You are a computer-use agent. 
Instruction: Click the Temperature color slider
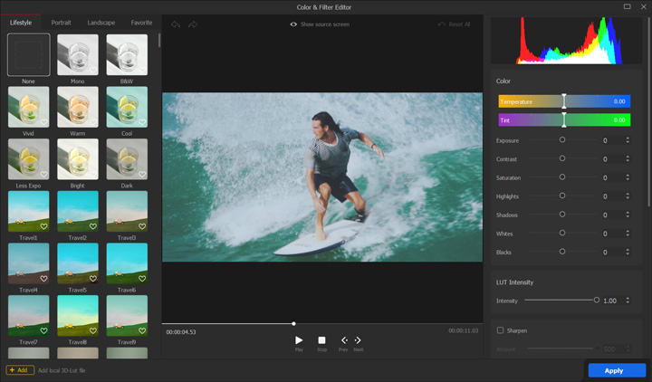tap(563, 102)
